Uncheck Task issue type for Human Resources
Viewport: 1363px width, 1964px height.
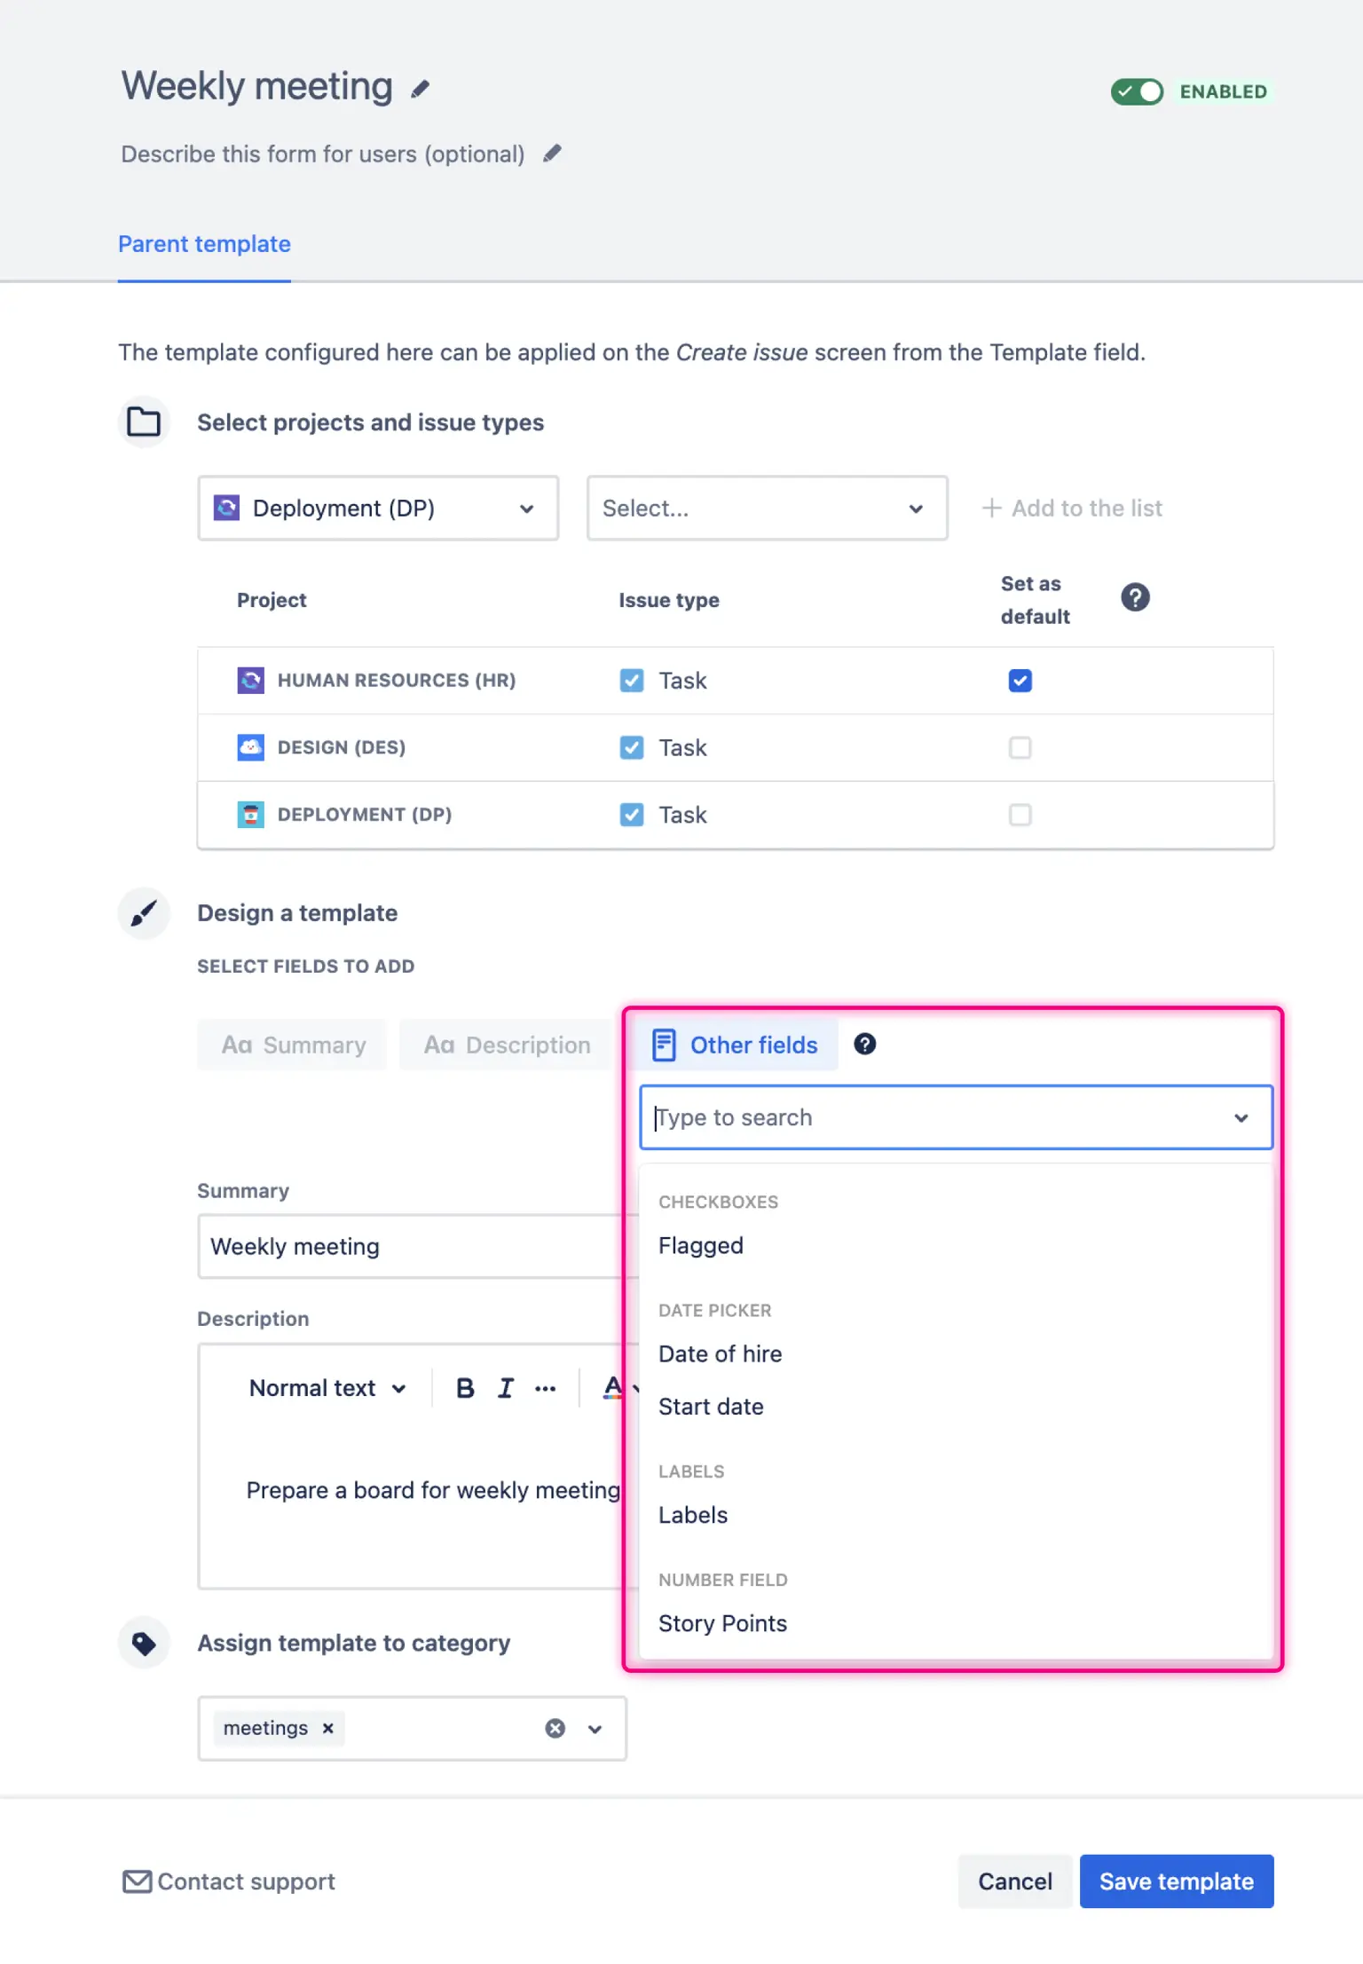631,681
